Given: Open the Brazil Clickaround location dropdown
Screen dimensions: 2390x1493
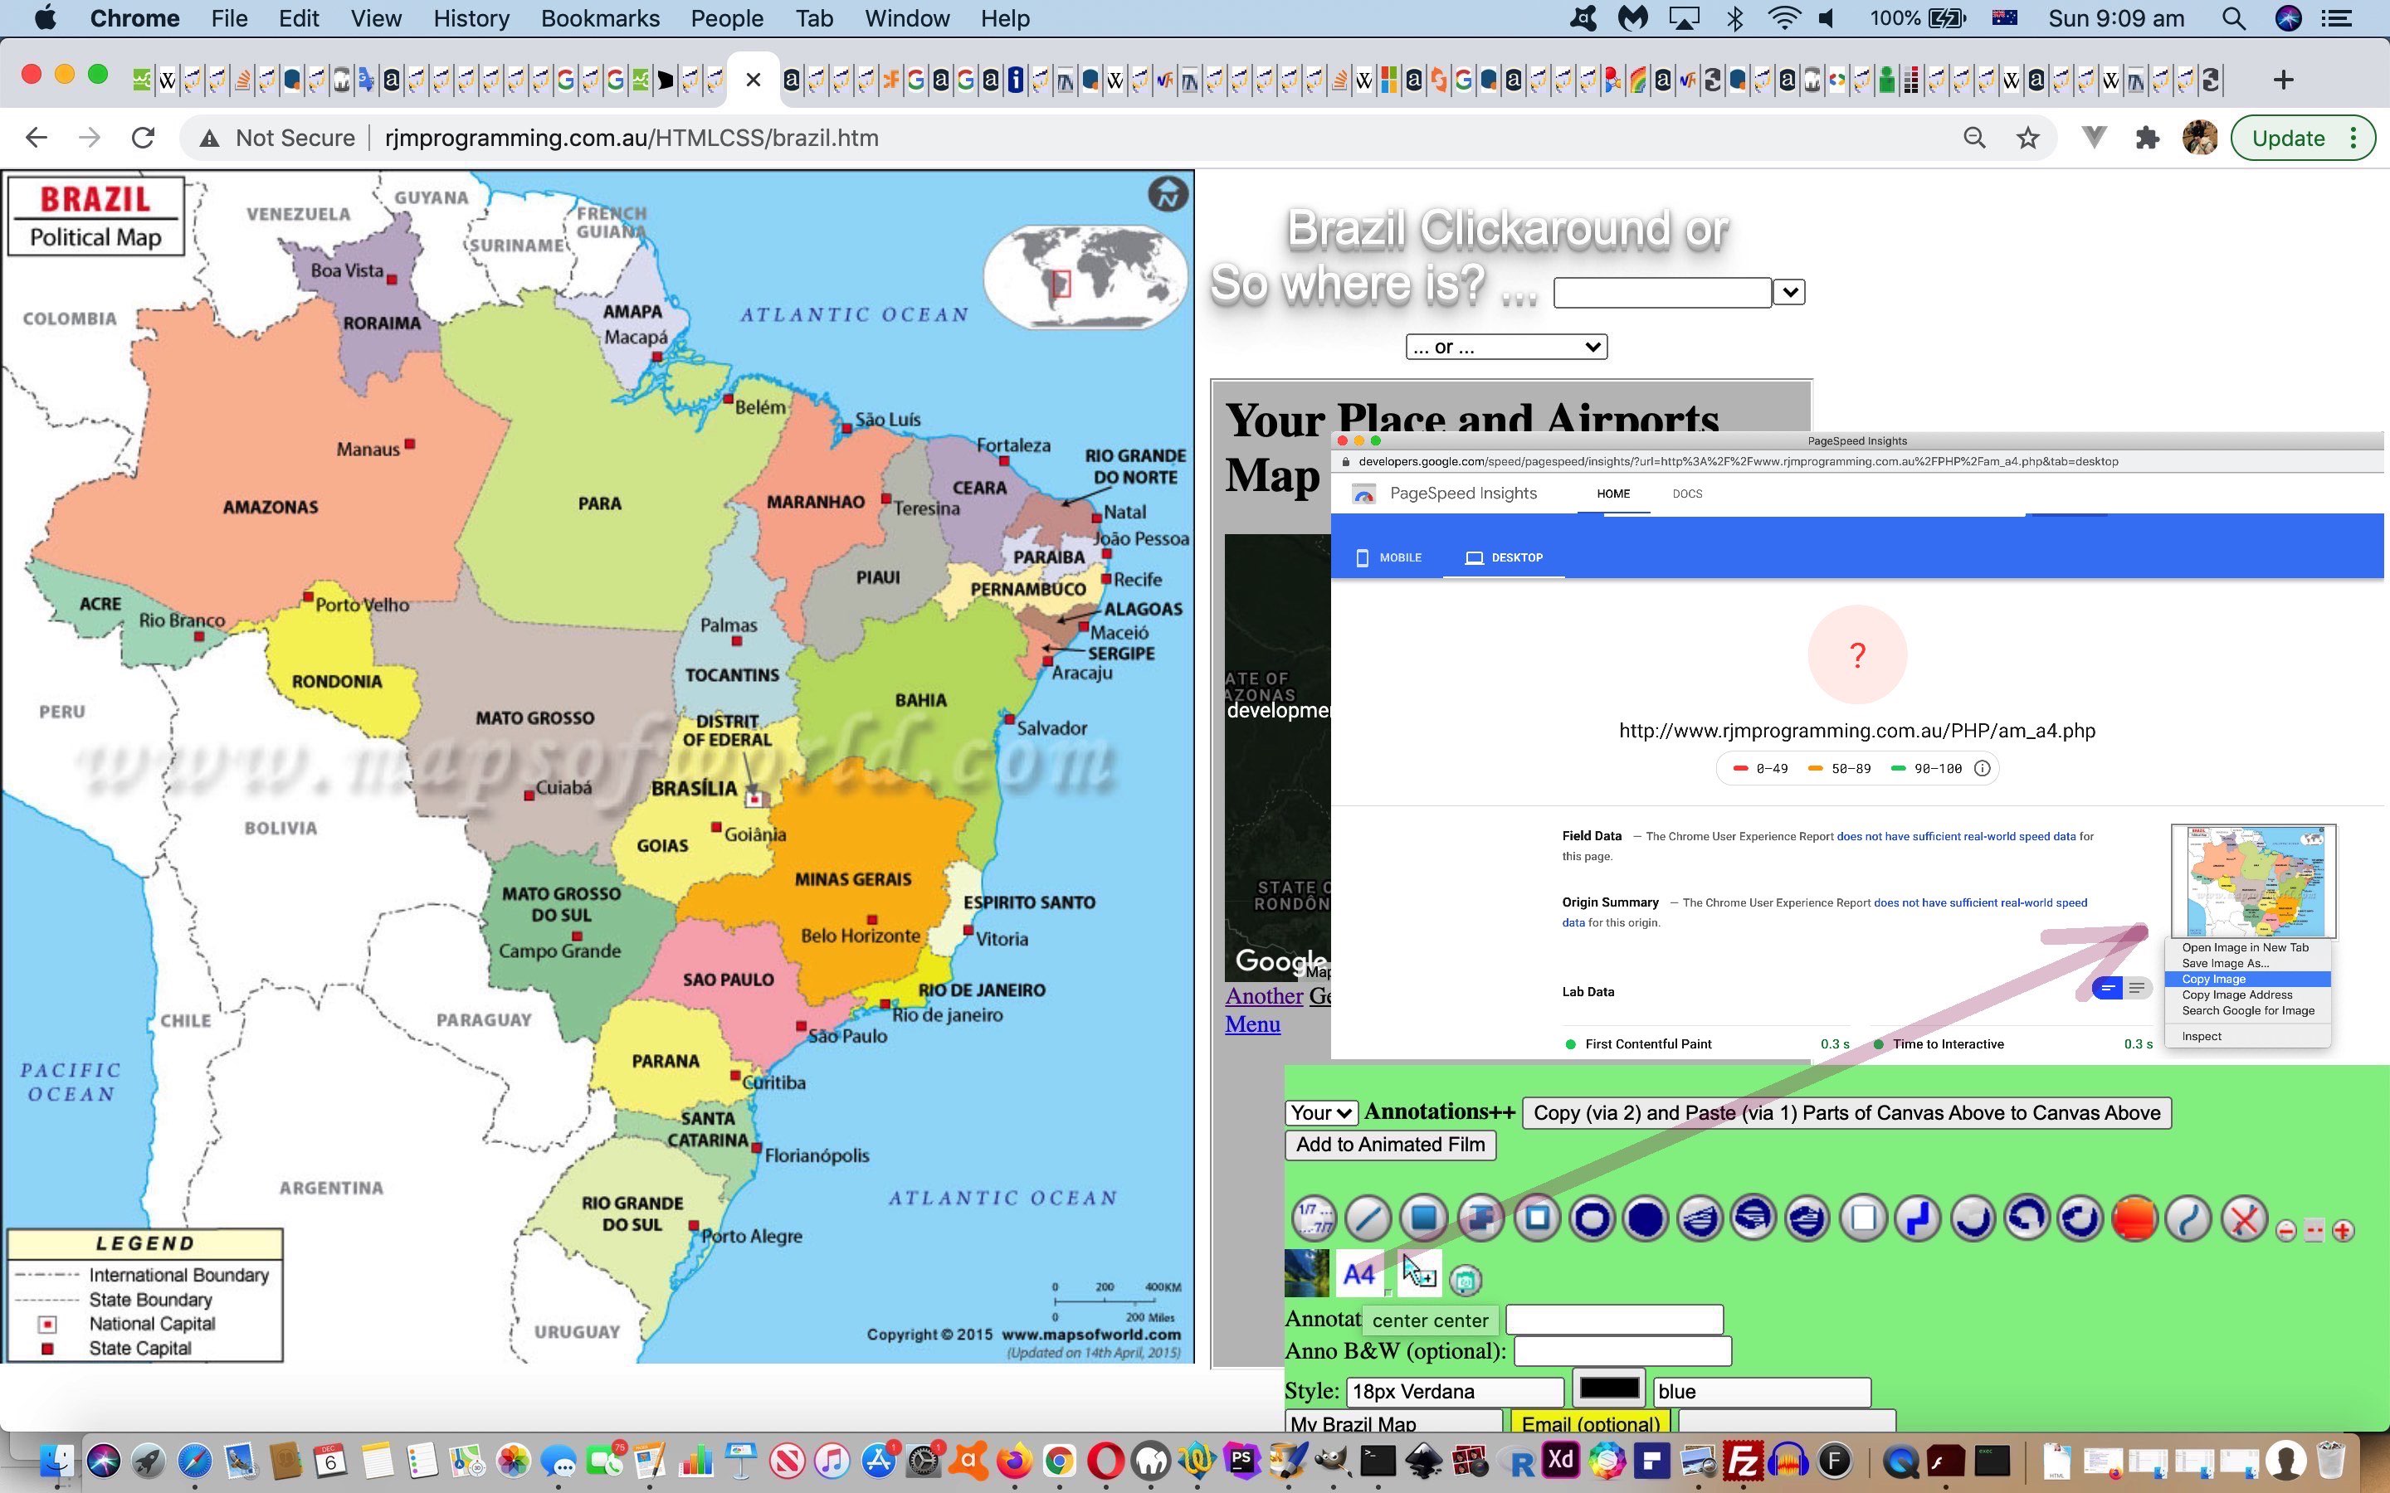Looking at the screenshot, I should [1789, 289].
